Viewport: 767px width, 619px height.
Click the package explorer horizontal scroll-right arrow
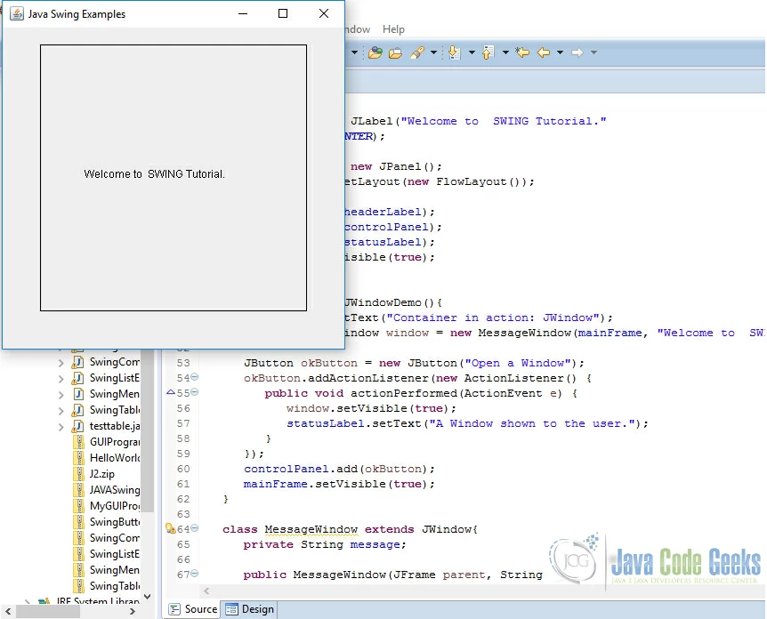click(x=132, y=611)
